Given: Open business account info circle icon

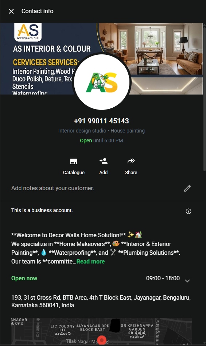Looking at the screenshot, I should click(x=188, y=211).
